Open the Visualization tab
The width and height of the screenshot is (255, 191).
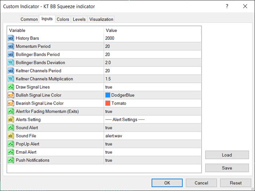tap(101, 19)
